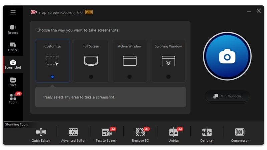Open the Remove BG tool

140,135
